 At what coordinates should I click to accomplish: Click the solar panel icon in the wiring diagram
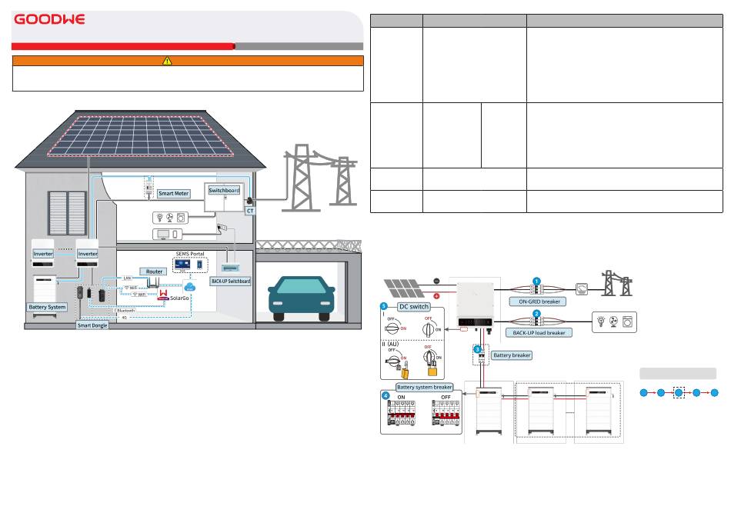click(404, 288)
